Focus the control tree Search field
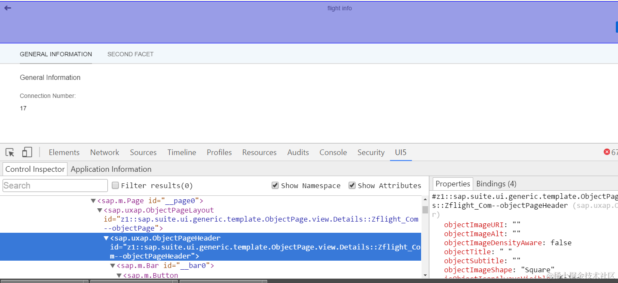This screenshot has height=283, width=618. click(x=55, y=186)
